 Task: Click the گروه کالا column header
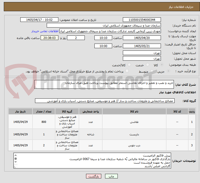coord(67,111)
